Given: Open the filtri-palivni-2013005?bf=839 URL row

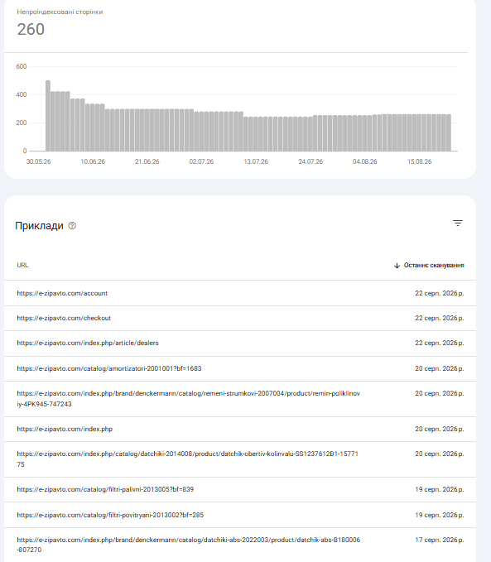Looking at the screenshot, I should 240,490.
